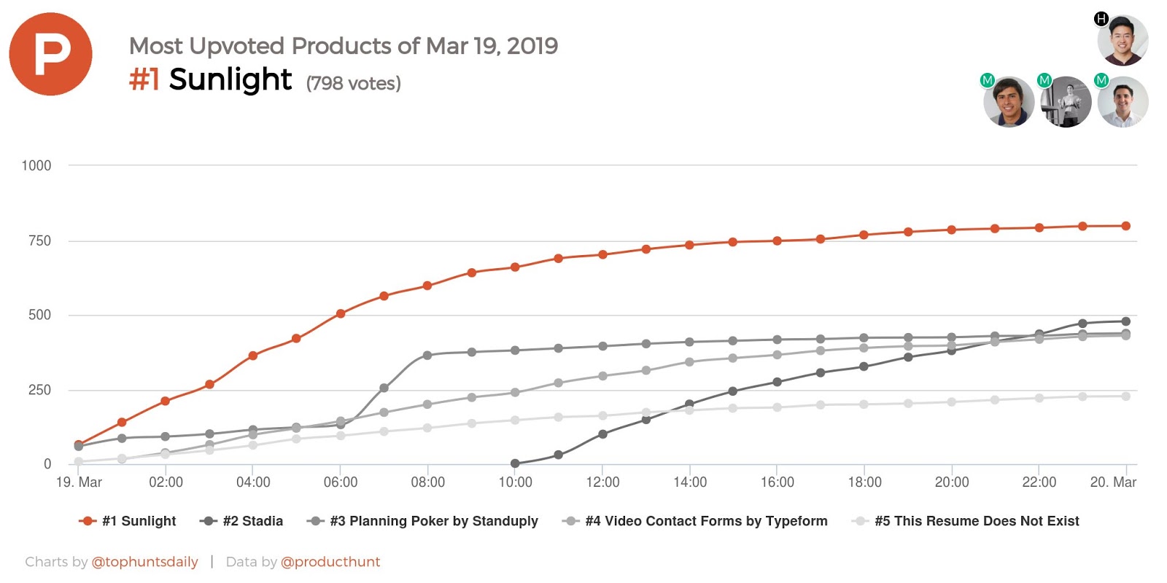This screenshot has width=1167, height=583.
Task: Click the orange Sunlight legend marker
Action: coord(88,521)
